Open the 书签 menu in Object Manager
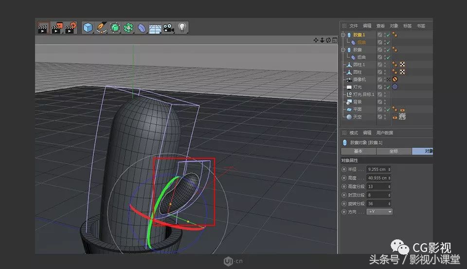 [x=421, y=26]
